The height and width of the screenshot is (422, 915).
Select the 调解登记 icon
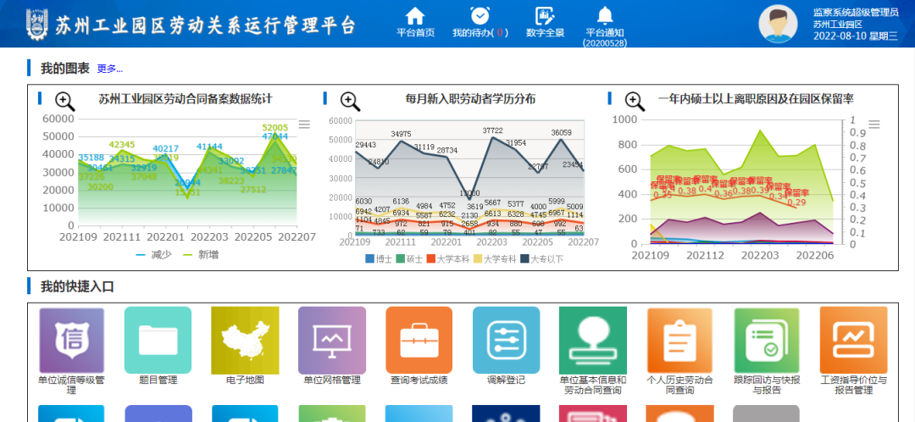pos(507,341)
